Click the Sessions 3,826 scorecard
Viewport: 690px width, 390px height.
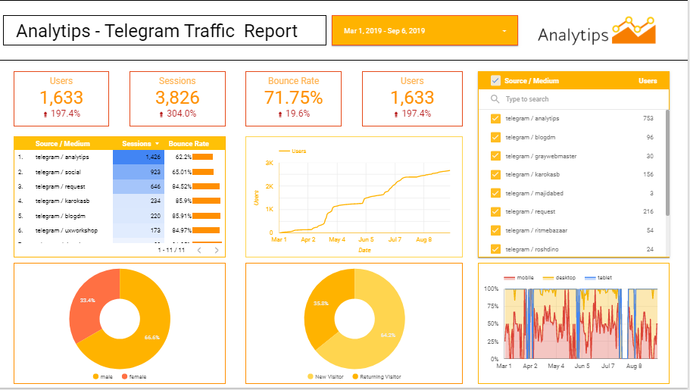(177, 98)
